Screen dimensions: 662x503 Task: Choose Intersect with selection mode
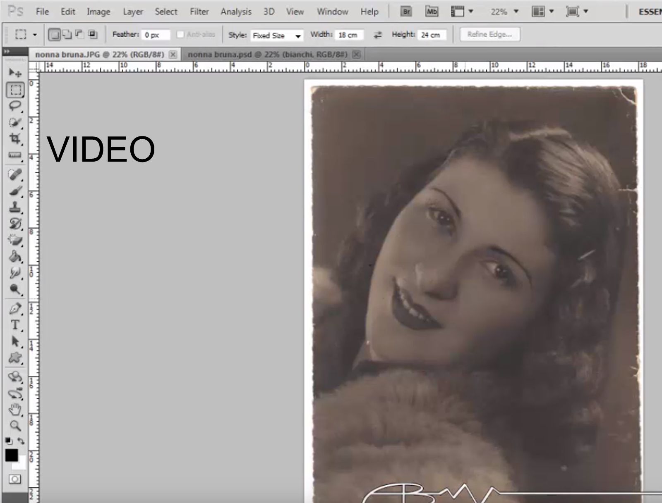pyautogui.click(x=93, y=34)
